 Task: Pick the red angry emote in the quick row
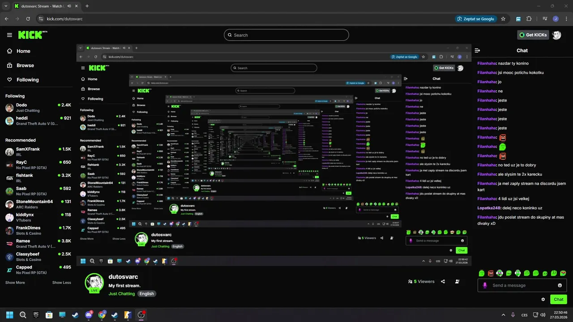pyautogui.click(x=491, y=273)
